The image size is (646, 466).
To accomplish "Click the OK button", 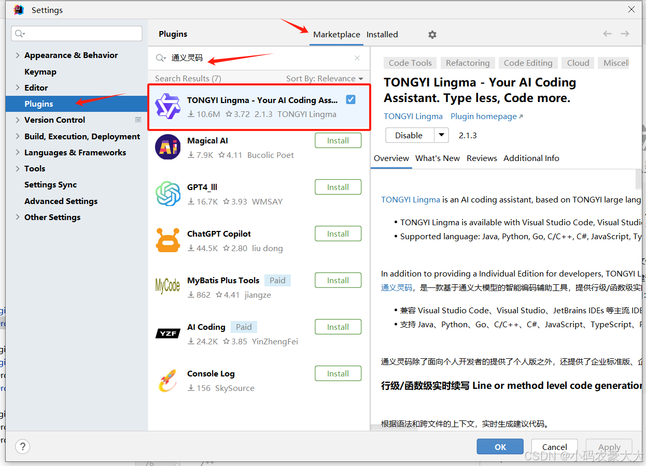I will 500,447.
